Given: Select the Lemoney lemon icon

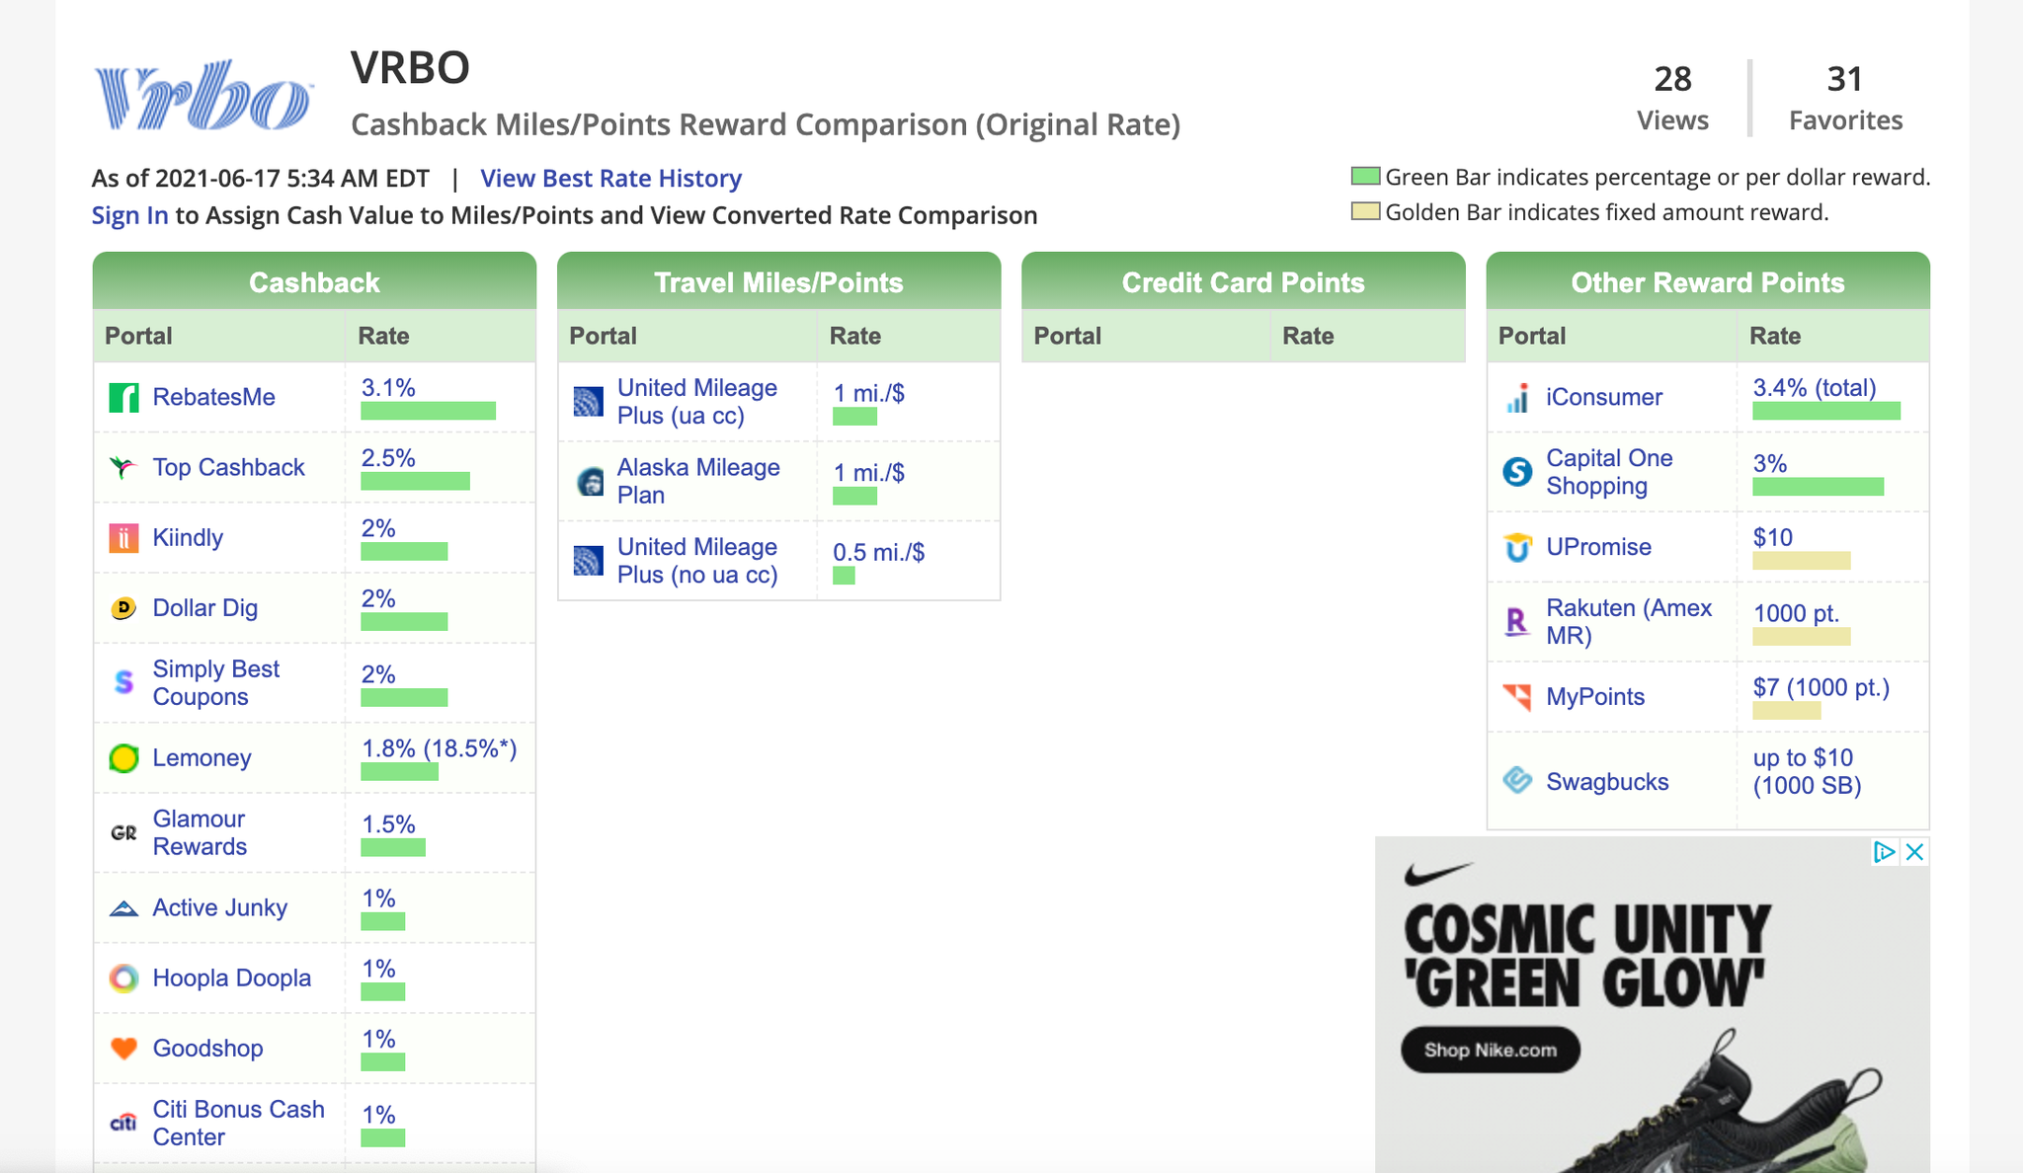Looking at the screenshot, I should click(124, 757).
